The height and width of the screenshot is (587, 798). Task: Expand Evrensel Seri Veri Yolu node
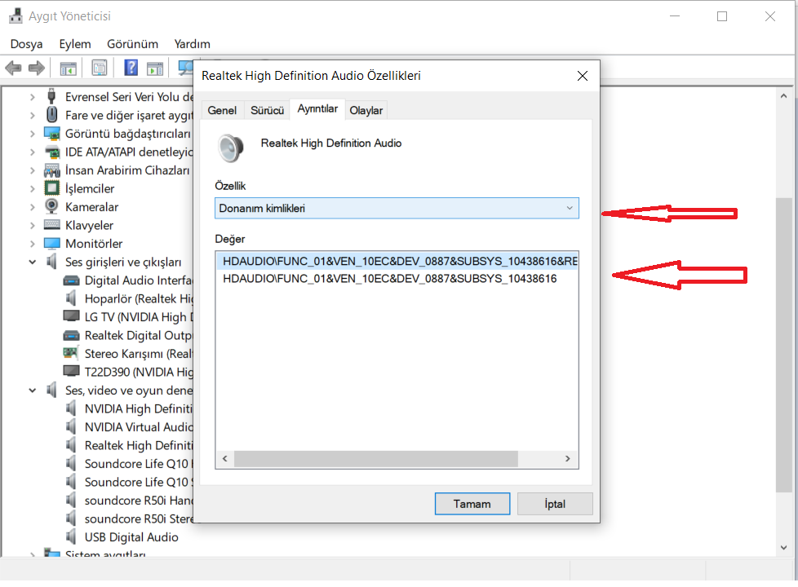point(32,97)
